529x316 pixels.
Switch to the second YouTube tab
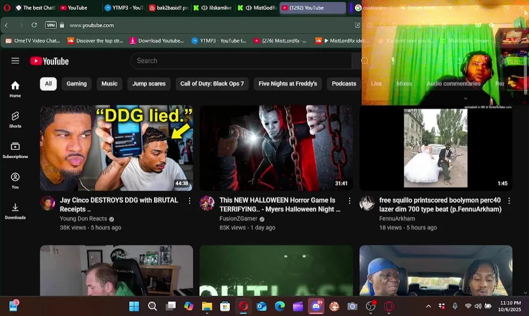click(x=78, y=7)
